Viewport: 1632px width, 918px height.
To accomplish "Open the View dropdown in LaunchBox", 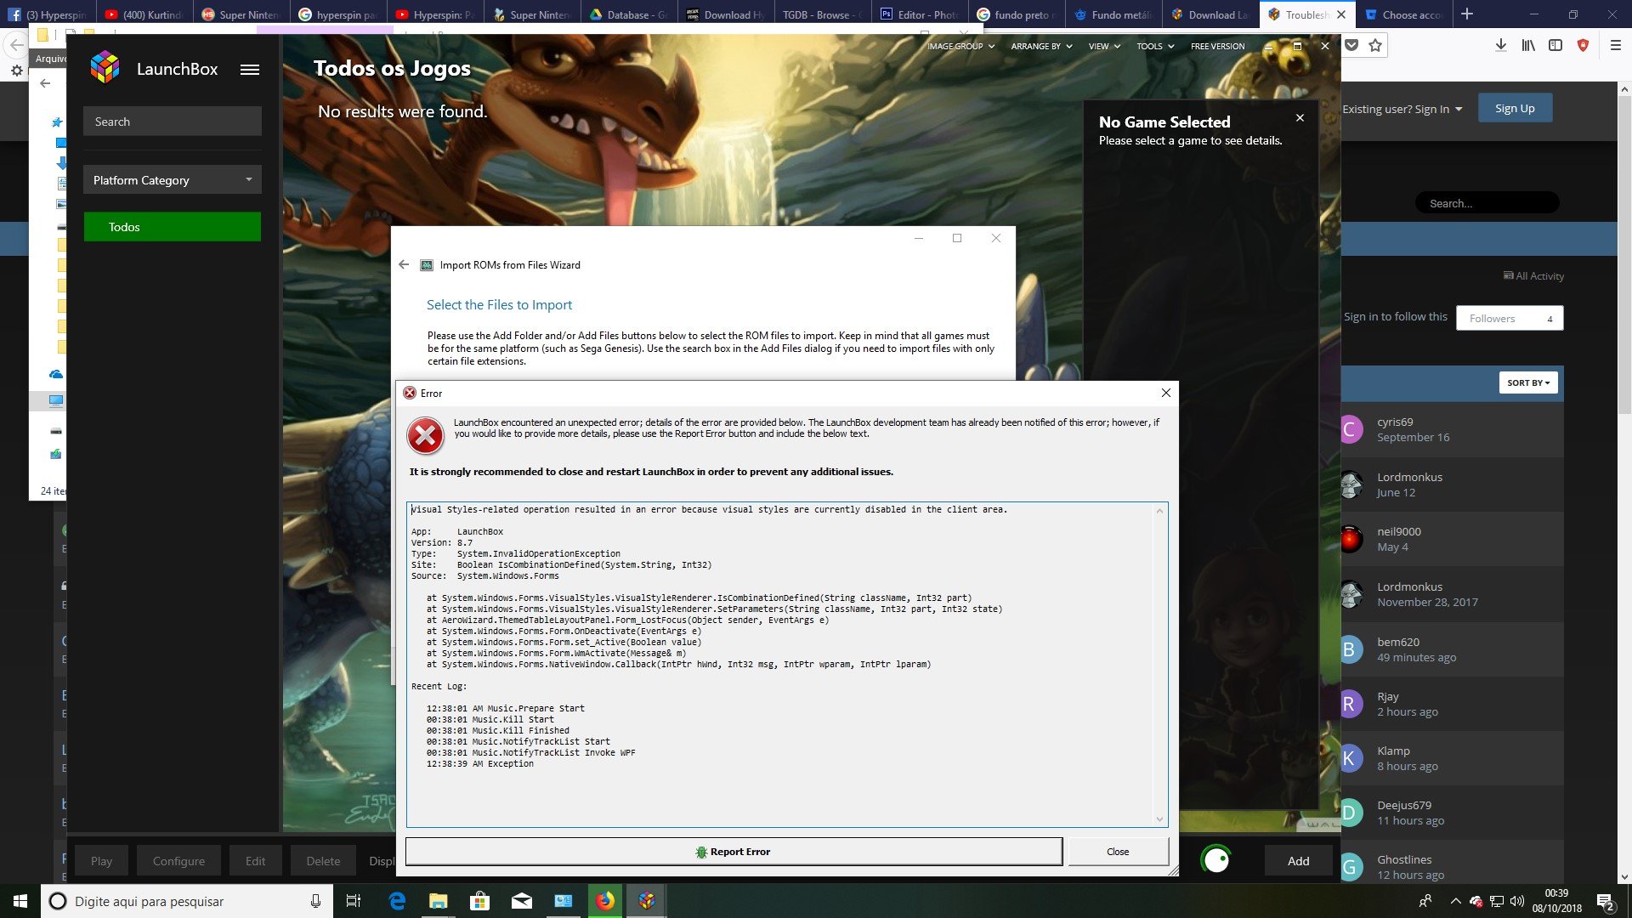I will tap(1104, 46).
